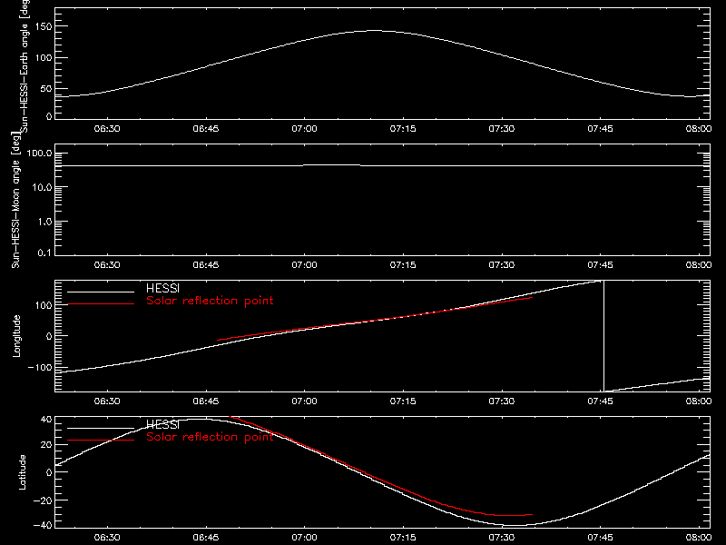
Task: Click 08:00 time label under Earth angle plot
Action: [x=699, y=129]
